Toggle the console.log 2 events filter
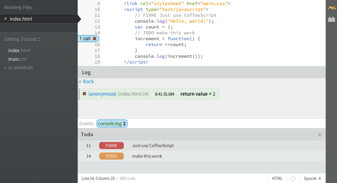 click(x=112, y=124)
